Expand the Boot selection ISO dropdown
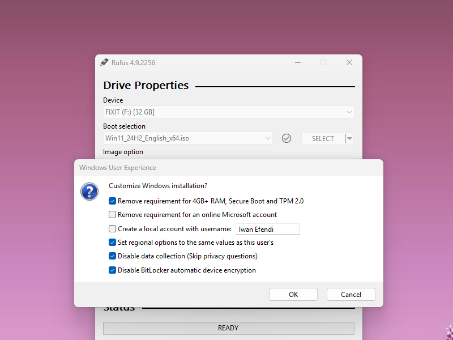 (187, 138)
